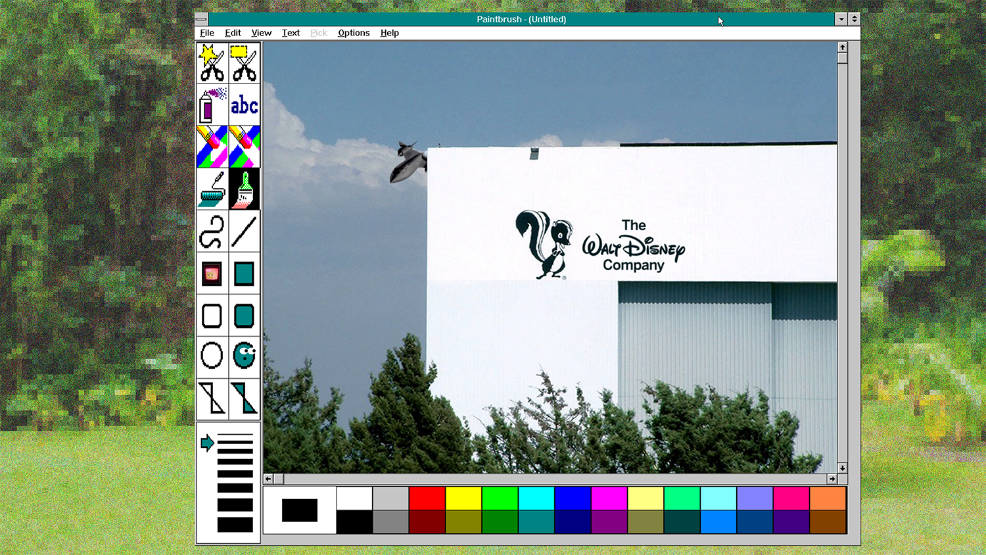Pick the orange palette color
Image resolution: width=986 pixels, height=555 pixels.
point(828,498)
